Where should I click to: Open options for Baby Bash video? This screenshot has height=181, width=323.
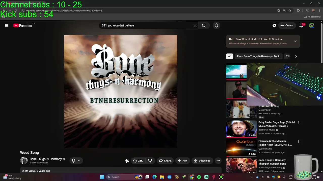299,123
